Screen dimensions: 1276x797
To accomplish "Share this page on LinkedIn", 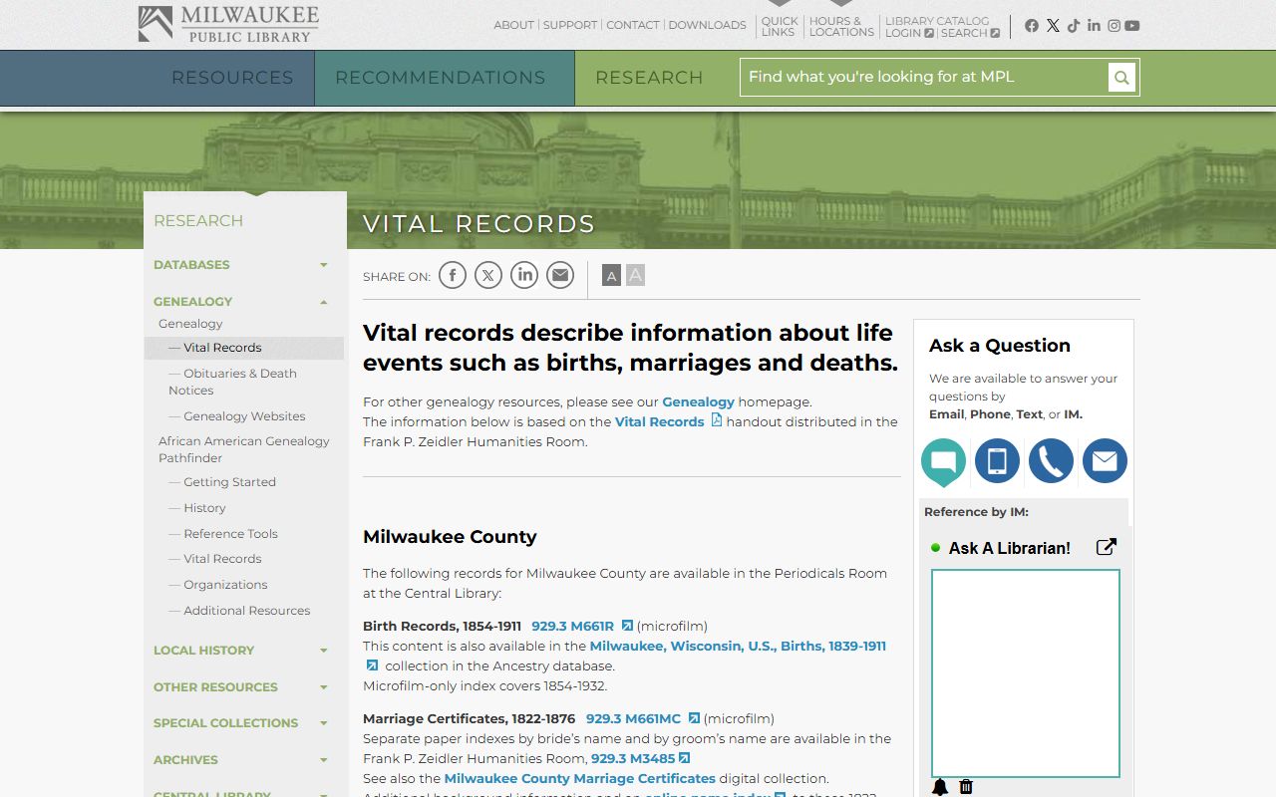I will click(524, 275).
